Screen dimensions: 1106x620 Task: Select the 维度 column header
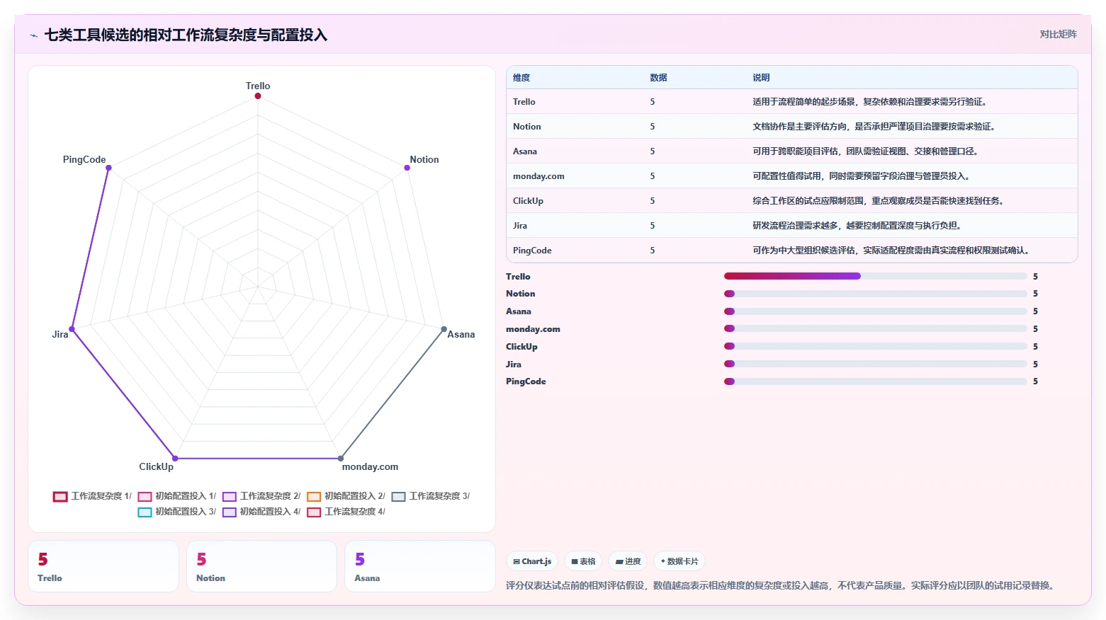tap(521, 78)
